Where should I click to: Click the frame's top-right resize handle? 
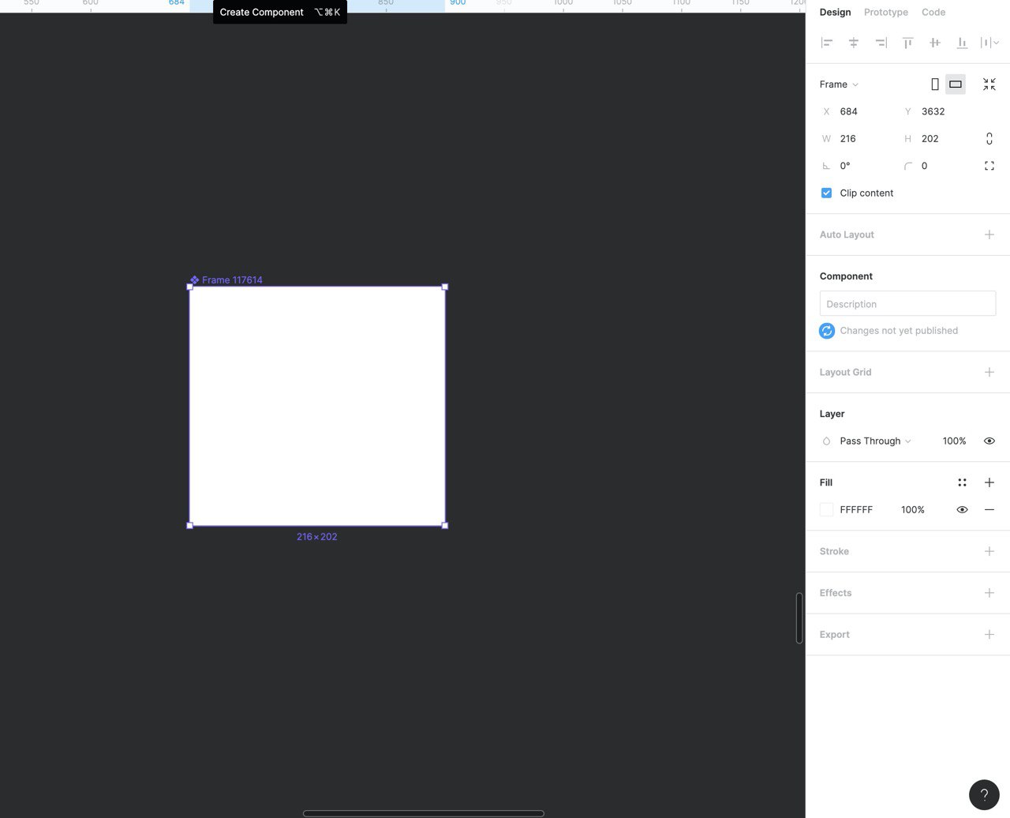click(x=445, y=287)
